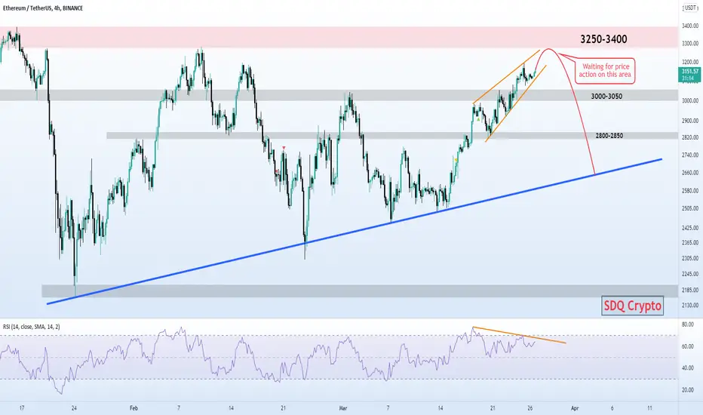Image resolution: width=703 pixels, height=415 pixels.
Task: Click the 3300.00 price axis label
Action: click(690, 44)
